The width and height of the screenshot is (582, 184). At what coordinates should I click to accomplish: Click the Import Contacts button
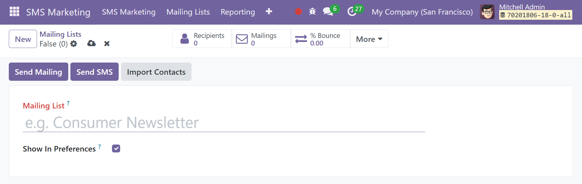point(156,72)
